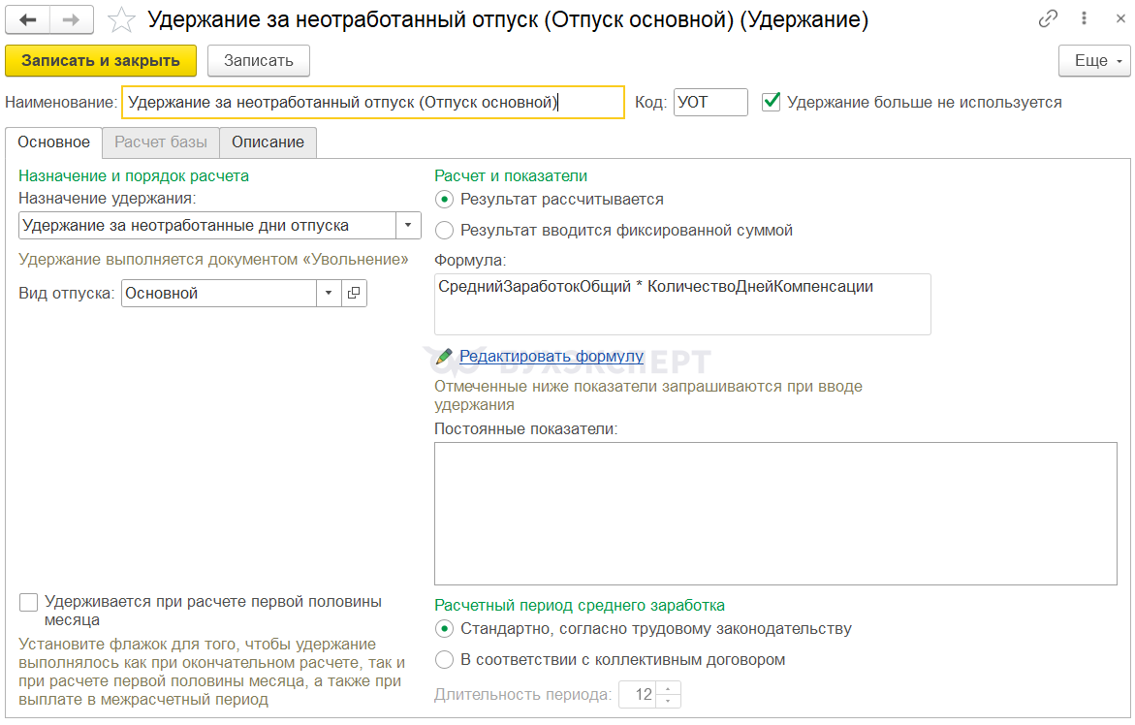Click the back navigation arrow
The image size is (1135, 725).
tap(28, 19)
